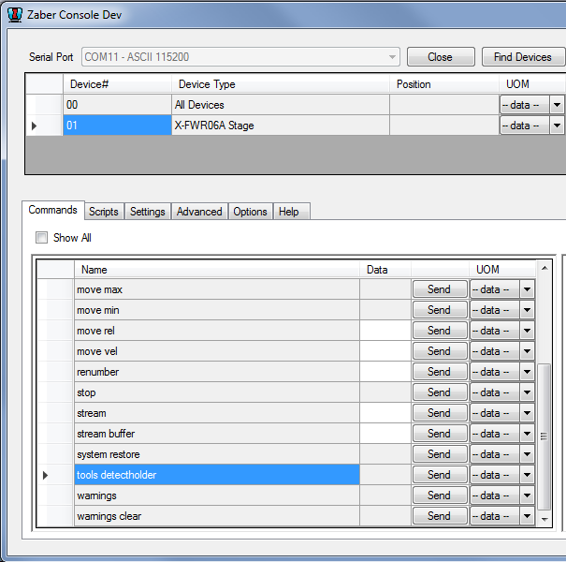The height and width of the screenshot is (562, 566).
Task: Open UOM dropdown for X-FWR06A Stage row
Action: click(x=557, y=126)
